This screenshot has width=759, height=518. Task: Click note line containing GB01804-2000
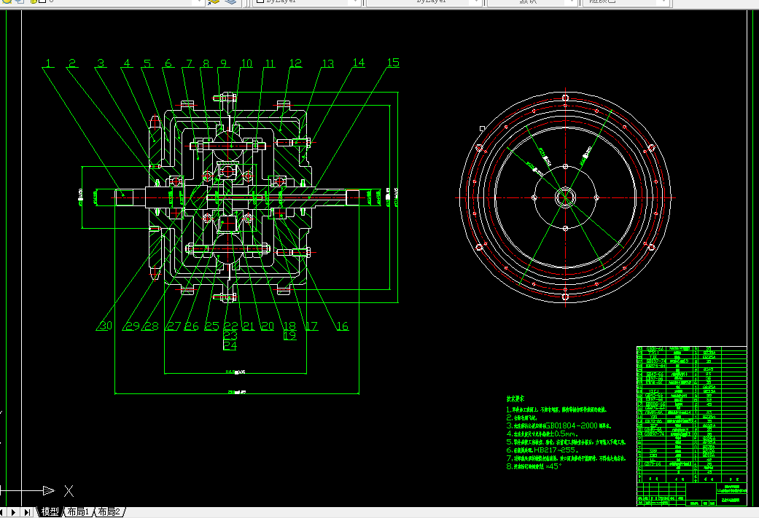click(558, 425)
